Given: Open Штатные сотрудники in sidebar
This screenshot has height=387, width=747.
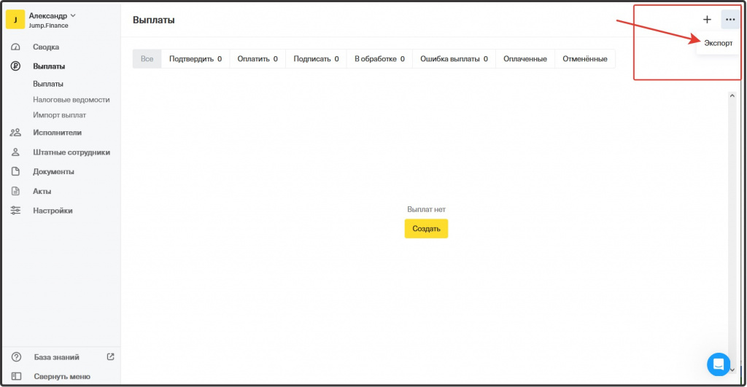Looking at the screenshot, I should (x=71, y=152).
